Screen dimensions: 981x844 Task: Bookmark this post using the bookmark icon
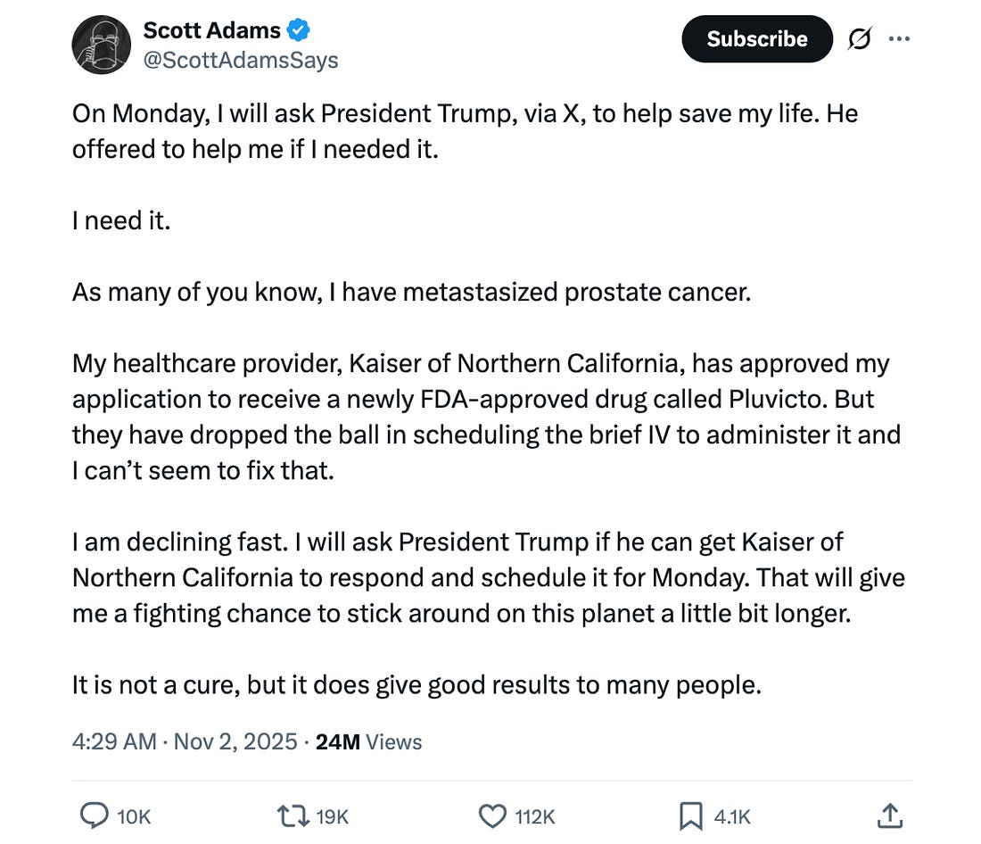(x=692, y=815)
